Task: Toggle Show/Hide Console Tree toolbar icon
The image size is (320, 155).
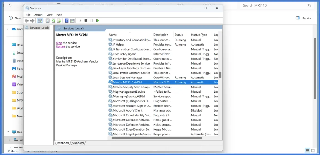Action: click(x=40, y=21)
